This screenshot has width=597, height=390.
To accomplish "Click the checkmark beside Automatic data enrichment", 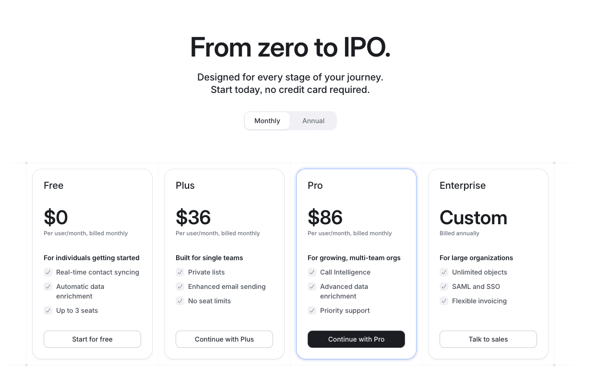I will (x=48, y=287).
